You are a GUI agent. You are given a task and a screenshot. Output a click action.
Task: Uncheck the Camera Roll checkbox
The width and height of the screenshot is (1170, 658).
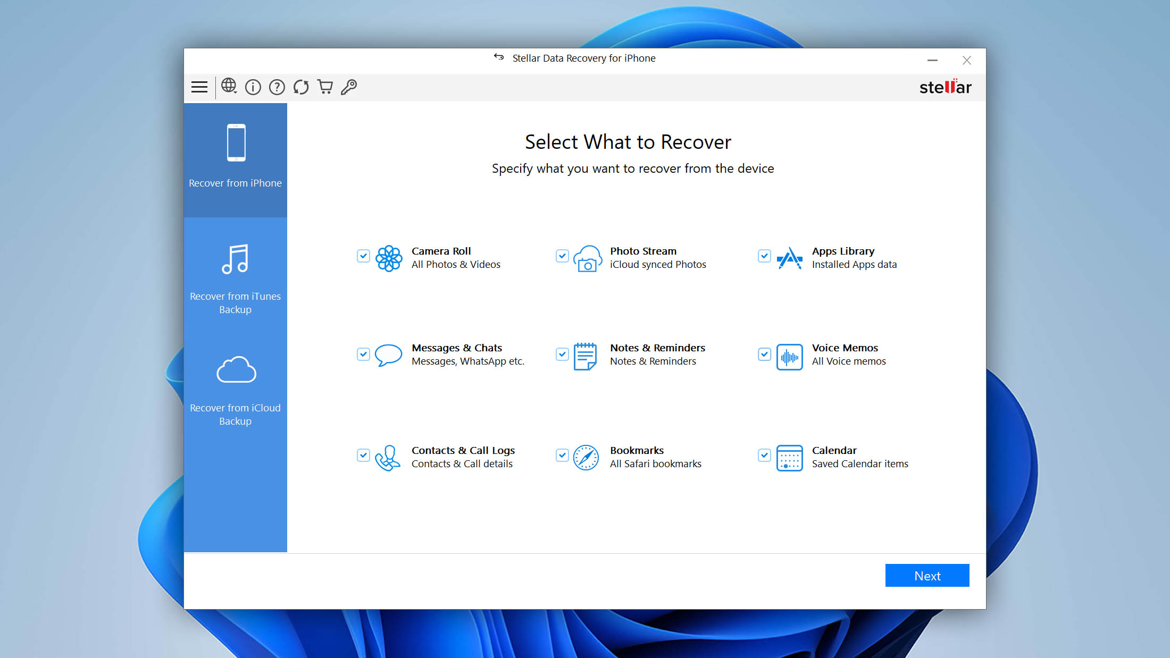coord(363,256)
